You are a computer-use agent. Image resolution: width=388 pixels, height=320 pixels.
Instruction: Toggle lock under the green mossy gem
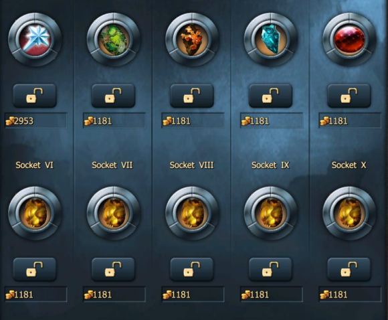(x=113, y=96)
